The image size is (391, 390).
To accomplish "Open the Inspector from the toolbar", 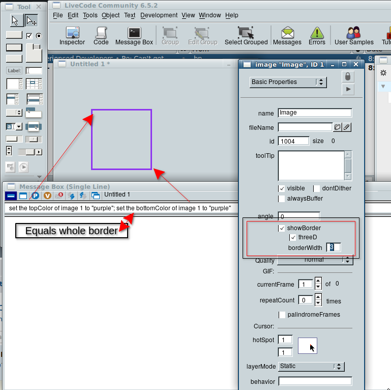I will (x=72, y=35).
